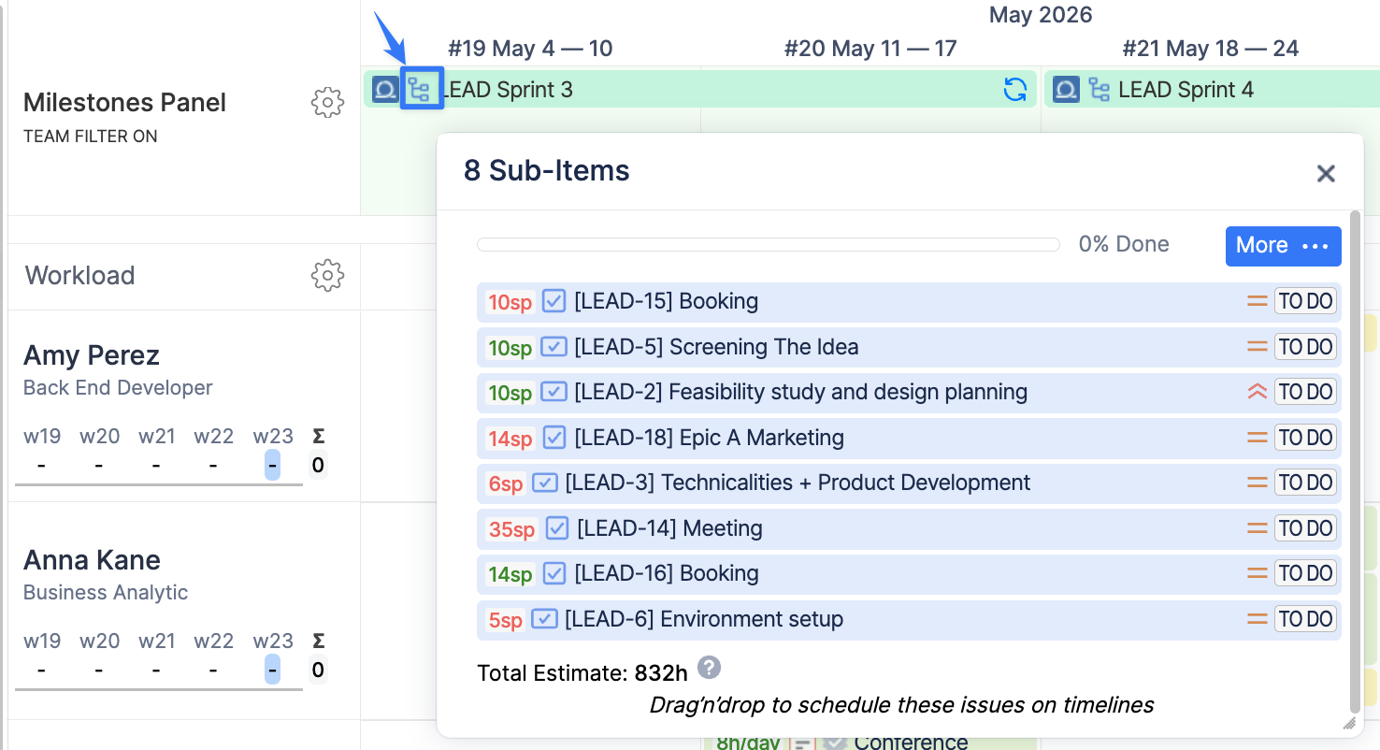This screenshot has width=1380, height=750.
Task: Click the sprint board icon on LEAD Sprint 4
Action: 1066,90
